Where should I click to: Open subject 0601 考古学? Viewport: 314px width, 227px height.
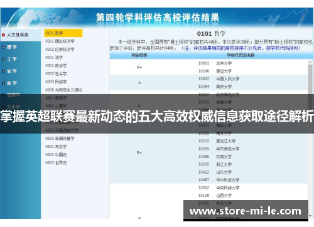click(x=56, y=147)
